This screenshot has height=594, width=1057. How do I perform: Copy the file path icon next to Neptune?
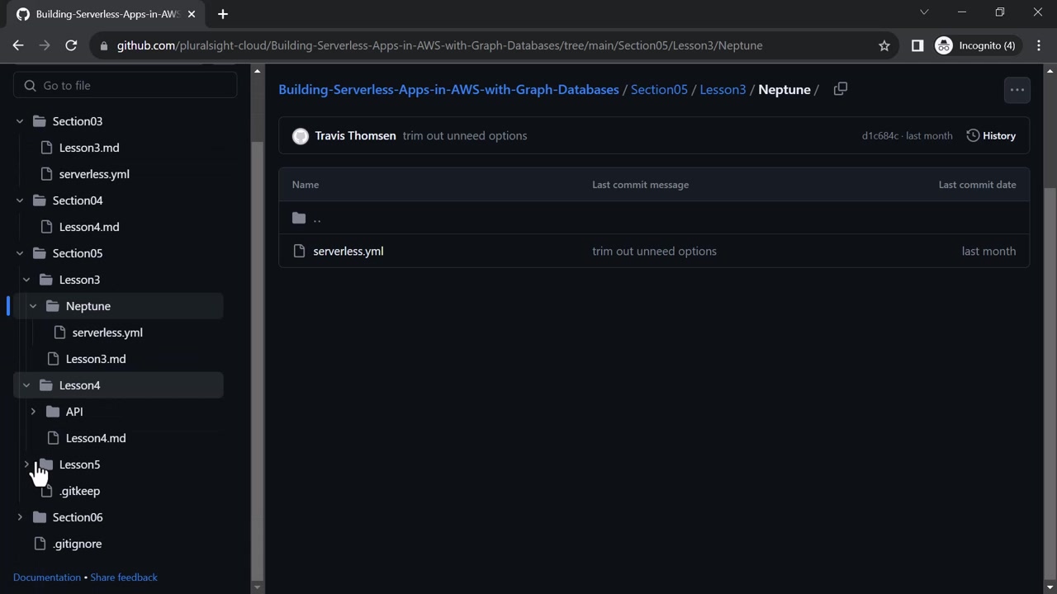click(x=841, y=89)
